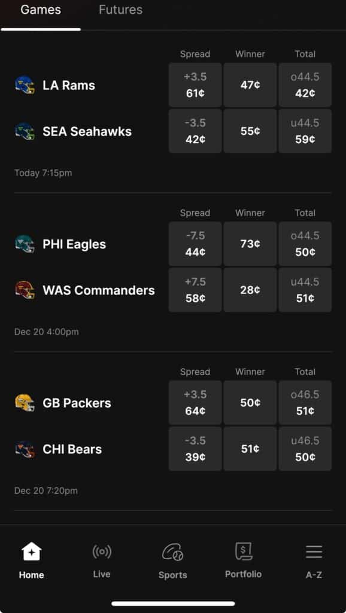
Task: Pick Seahawks to win at 55¢
Action: click(250, 131)
